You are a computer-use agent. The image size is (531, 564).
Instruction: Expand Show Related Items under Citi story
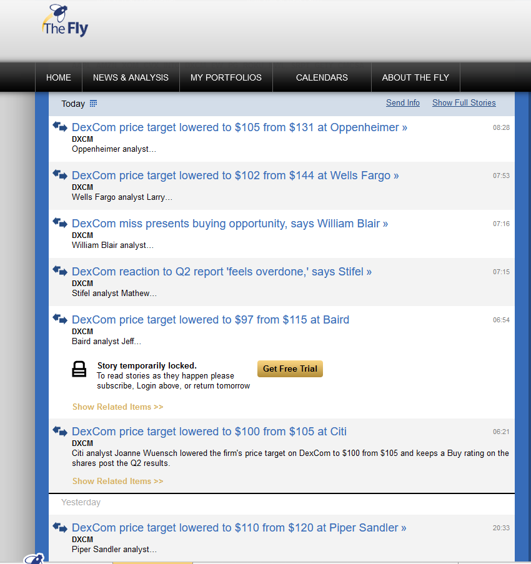pyautogui.click(x=117, y=482)
